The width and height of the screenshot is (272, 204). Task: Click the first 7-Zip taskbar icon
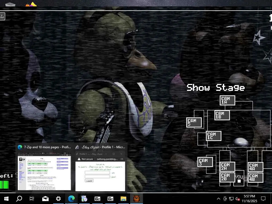(97, 199)
